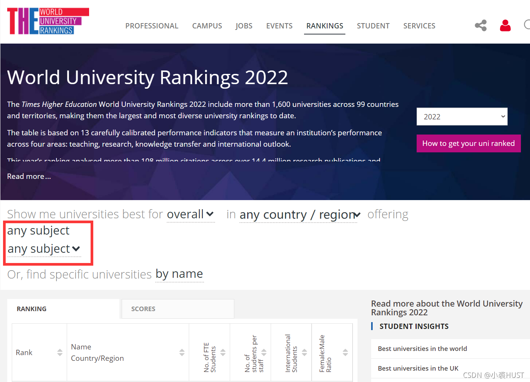Sort by Name Country/Region column arrows
Viewport: 530px width, 382px height.
pos(182,352)
